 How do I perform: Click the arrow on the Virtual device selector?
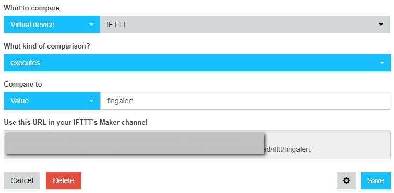(x=91, y=25)
